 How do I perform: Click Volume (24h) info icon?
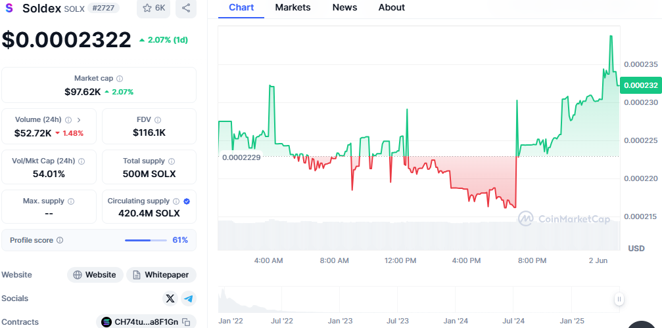click(x=68, y=119)
